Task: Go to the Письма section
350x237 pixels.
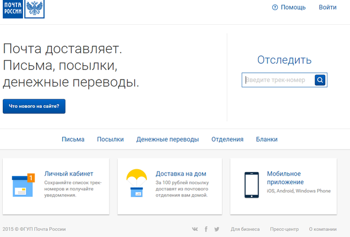Action: (73, 139)
